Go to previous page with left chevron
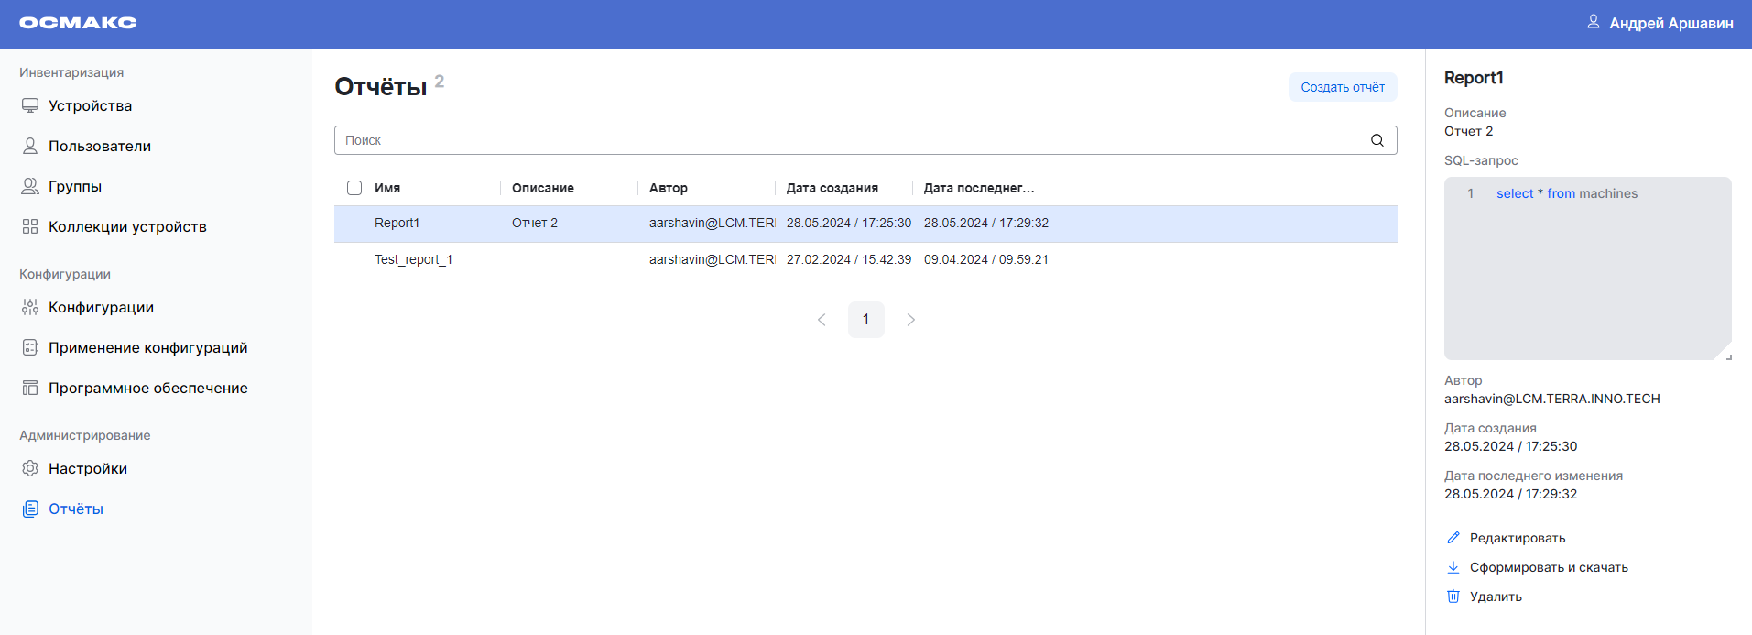 [822, 320]
